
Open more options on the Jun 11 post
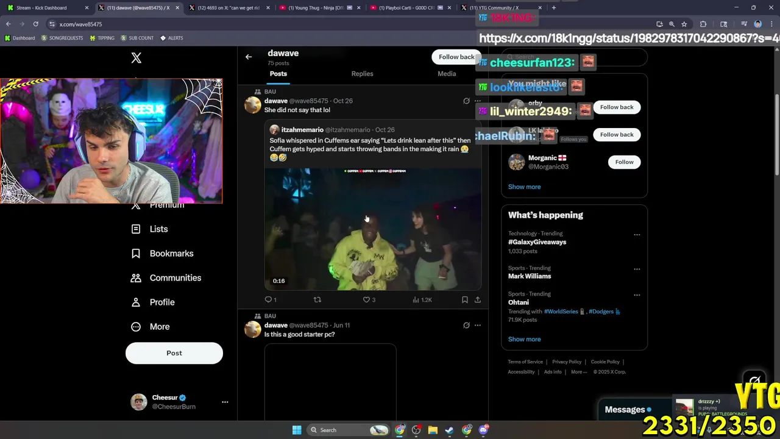(x=478, y=325)
